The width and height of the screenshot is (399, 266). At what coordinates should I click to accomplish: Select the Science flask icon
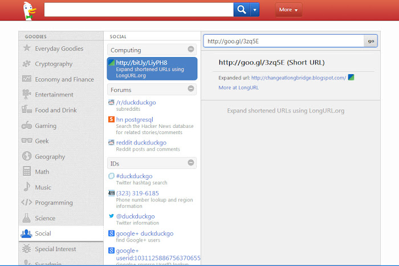click(x=26, y=217)
